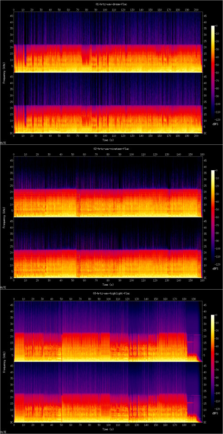Click the Time (s) label under the highlight spectrogram
Image resolution: width=223 pixels, height=434 pixels.
click(108, 429)
